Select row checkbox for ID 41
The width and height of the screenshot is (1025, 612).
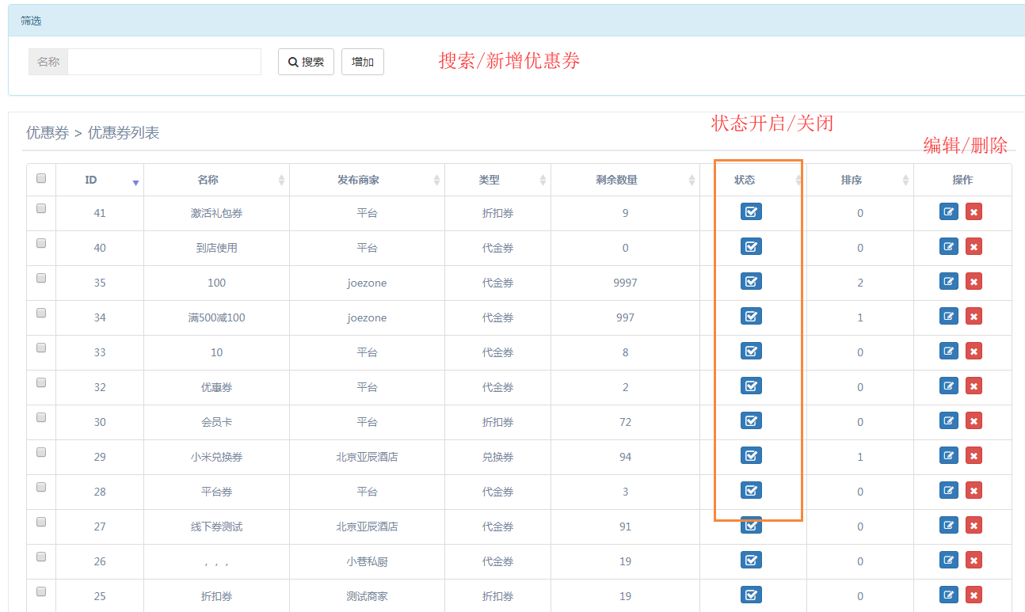(x=41, y=208)
